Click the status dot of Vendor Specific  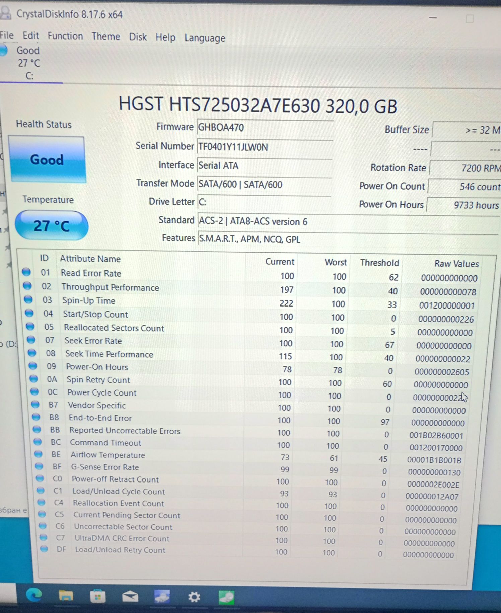[35, 404]
